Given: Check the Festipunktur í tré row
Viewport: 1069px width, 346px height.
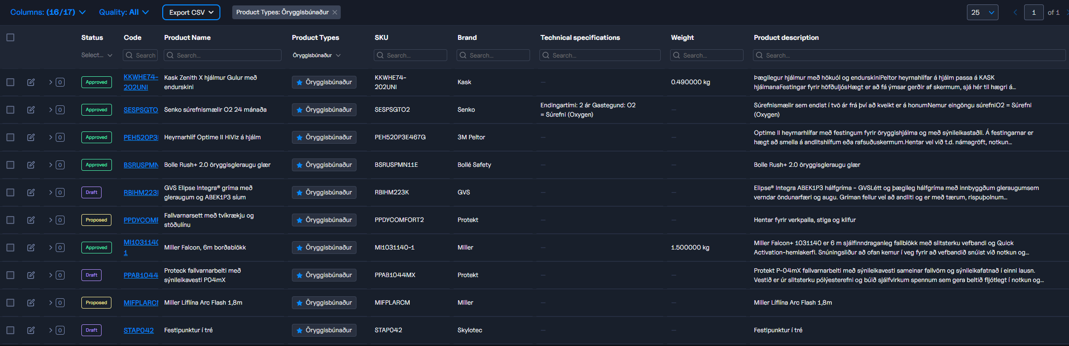Looking at the screenshot, I should point(10,330).
